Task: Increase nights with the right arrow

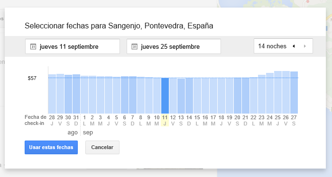Action: tap(305, 46)
